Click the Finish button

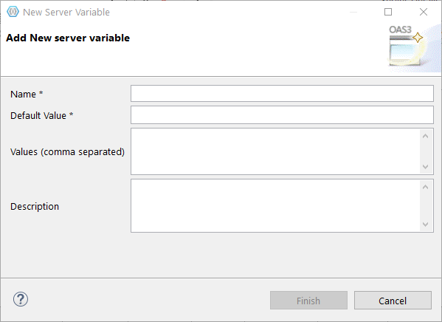coord(308,301)
